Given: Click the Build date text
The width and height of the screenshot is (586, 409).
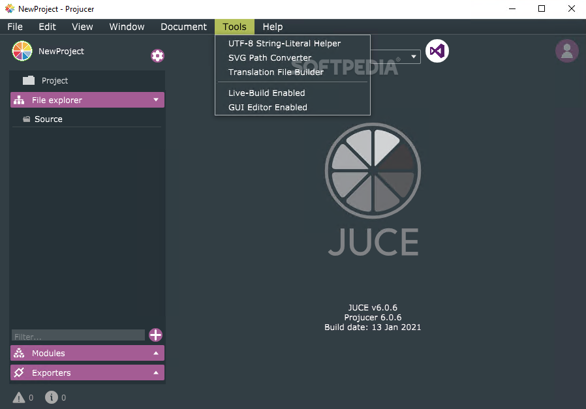Looking at the screenshot, I should [373, 327].
